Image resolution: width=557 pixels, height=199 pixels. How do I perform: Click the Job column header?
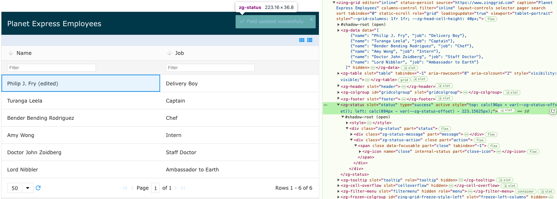(240, 53)
